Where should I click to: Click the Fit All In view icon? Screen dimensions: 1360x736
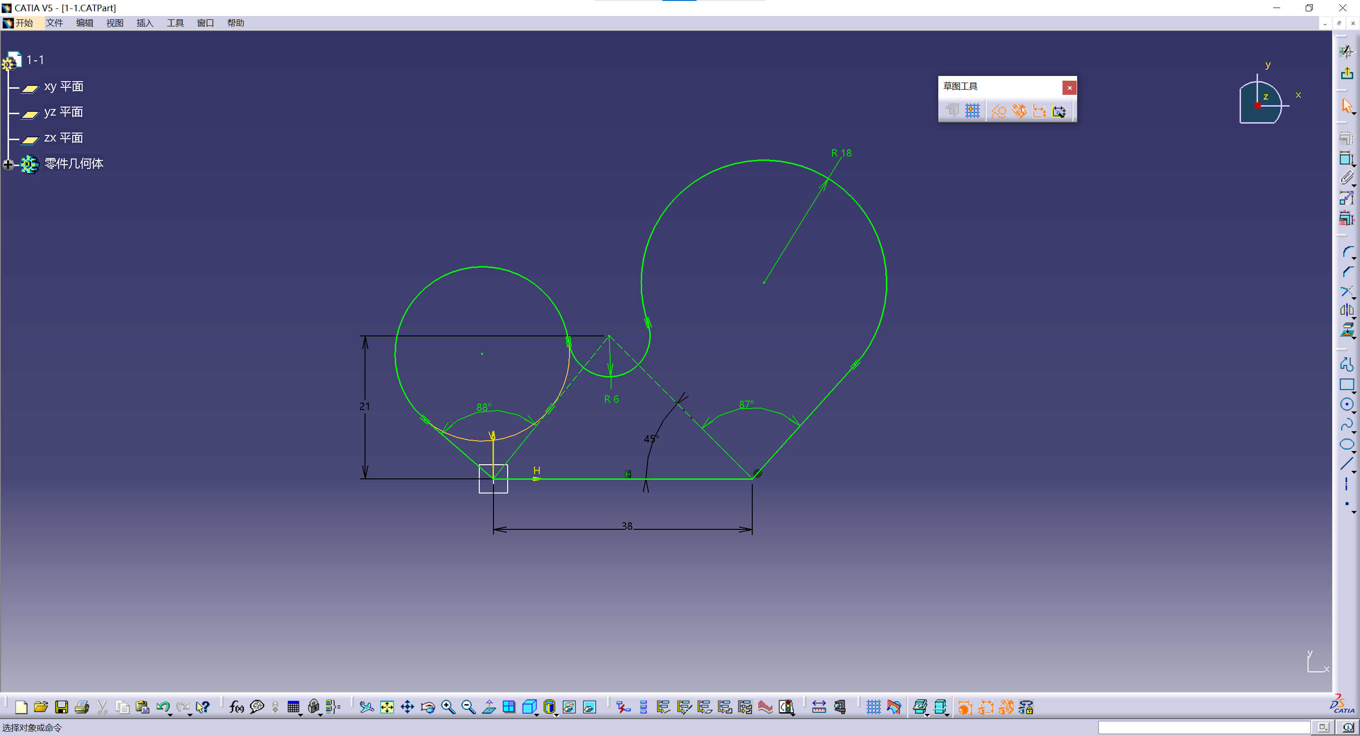point(387,707)
